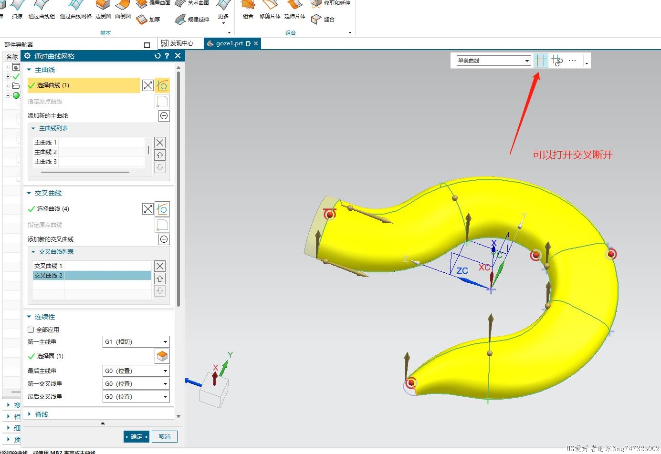Collapse the 交叉曲线列表 list

point(33,252)
